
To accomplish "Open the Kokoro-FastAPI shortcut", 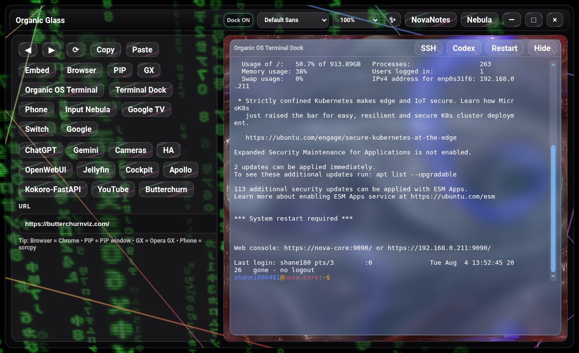I will click(x=53, y=189).
